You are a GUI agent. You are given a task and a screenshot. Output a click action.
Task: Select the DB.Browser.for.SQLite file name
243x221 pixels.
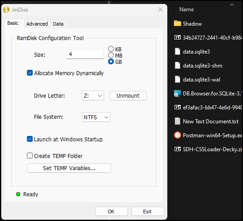click(213, 93)
